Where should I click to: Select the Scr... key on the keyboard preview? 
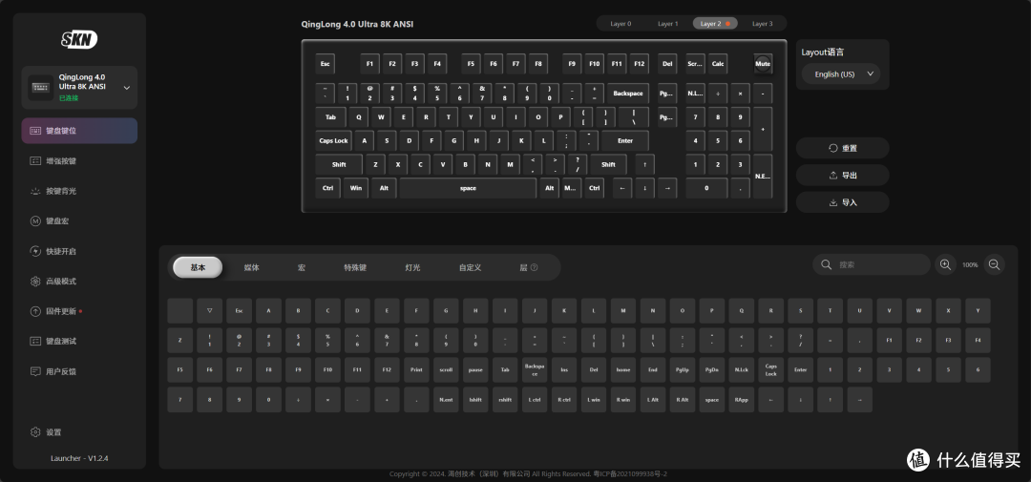pos(696,64)
